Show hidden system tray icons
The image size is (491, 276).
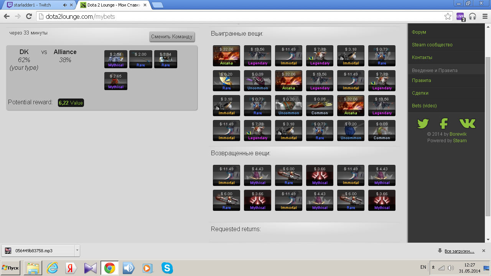coord(433,268)
